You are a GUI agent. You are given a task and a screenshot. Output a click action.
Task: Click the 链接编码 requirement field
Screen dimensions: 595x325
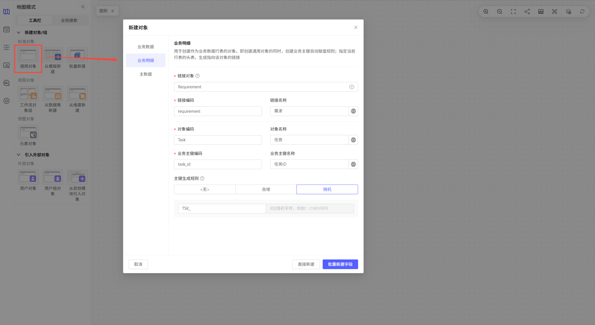[x=218, y=111]
